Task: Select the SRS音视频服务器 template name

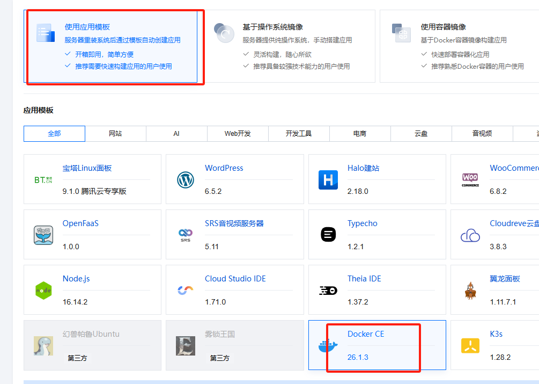Action: coord(234,223)
